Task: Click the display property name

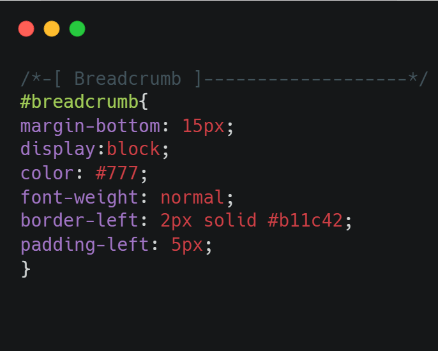Action: click(x=57, y=149)
